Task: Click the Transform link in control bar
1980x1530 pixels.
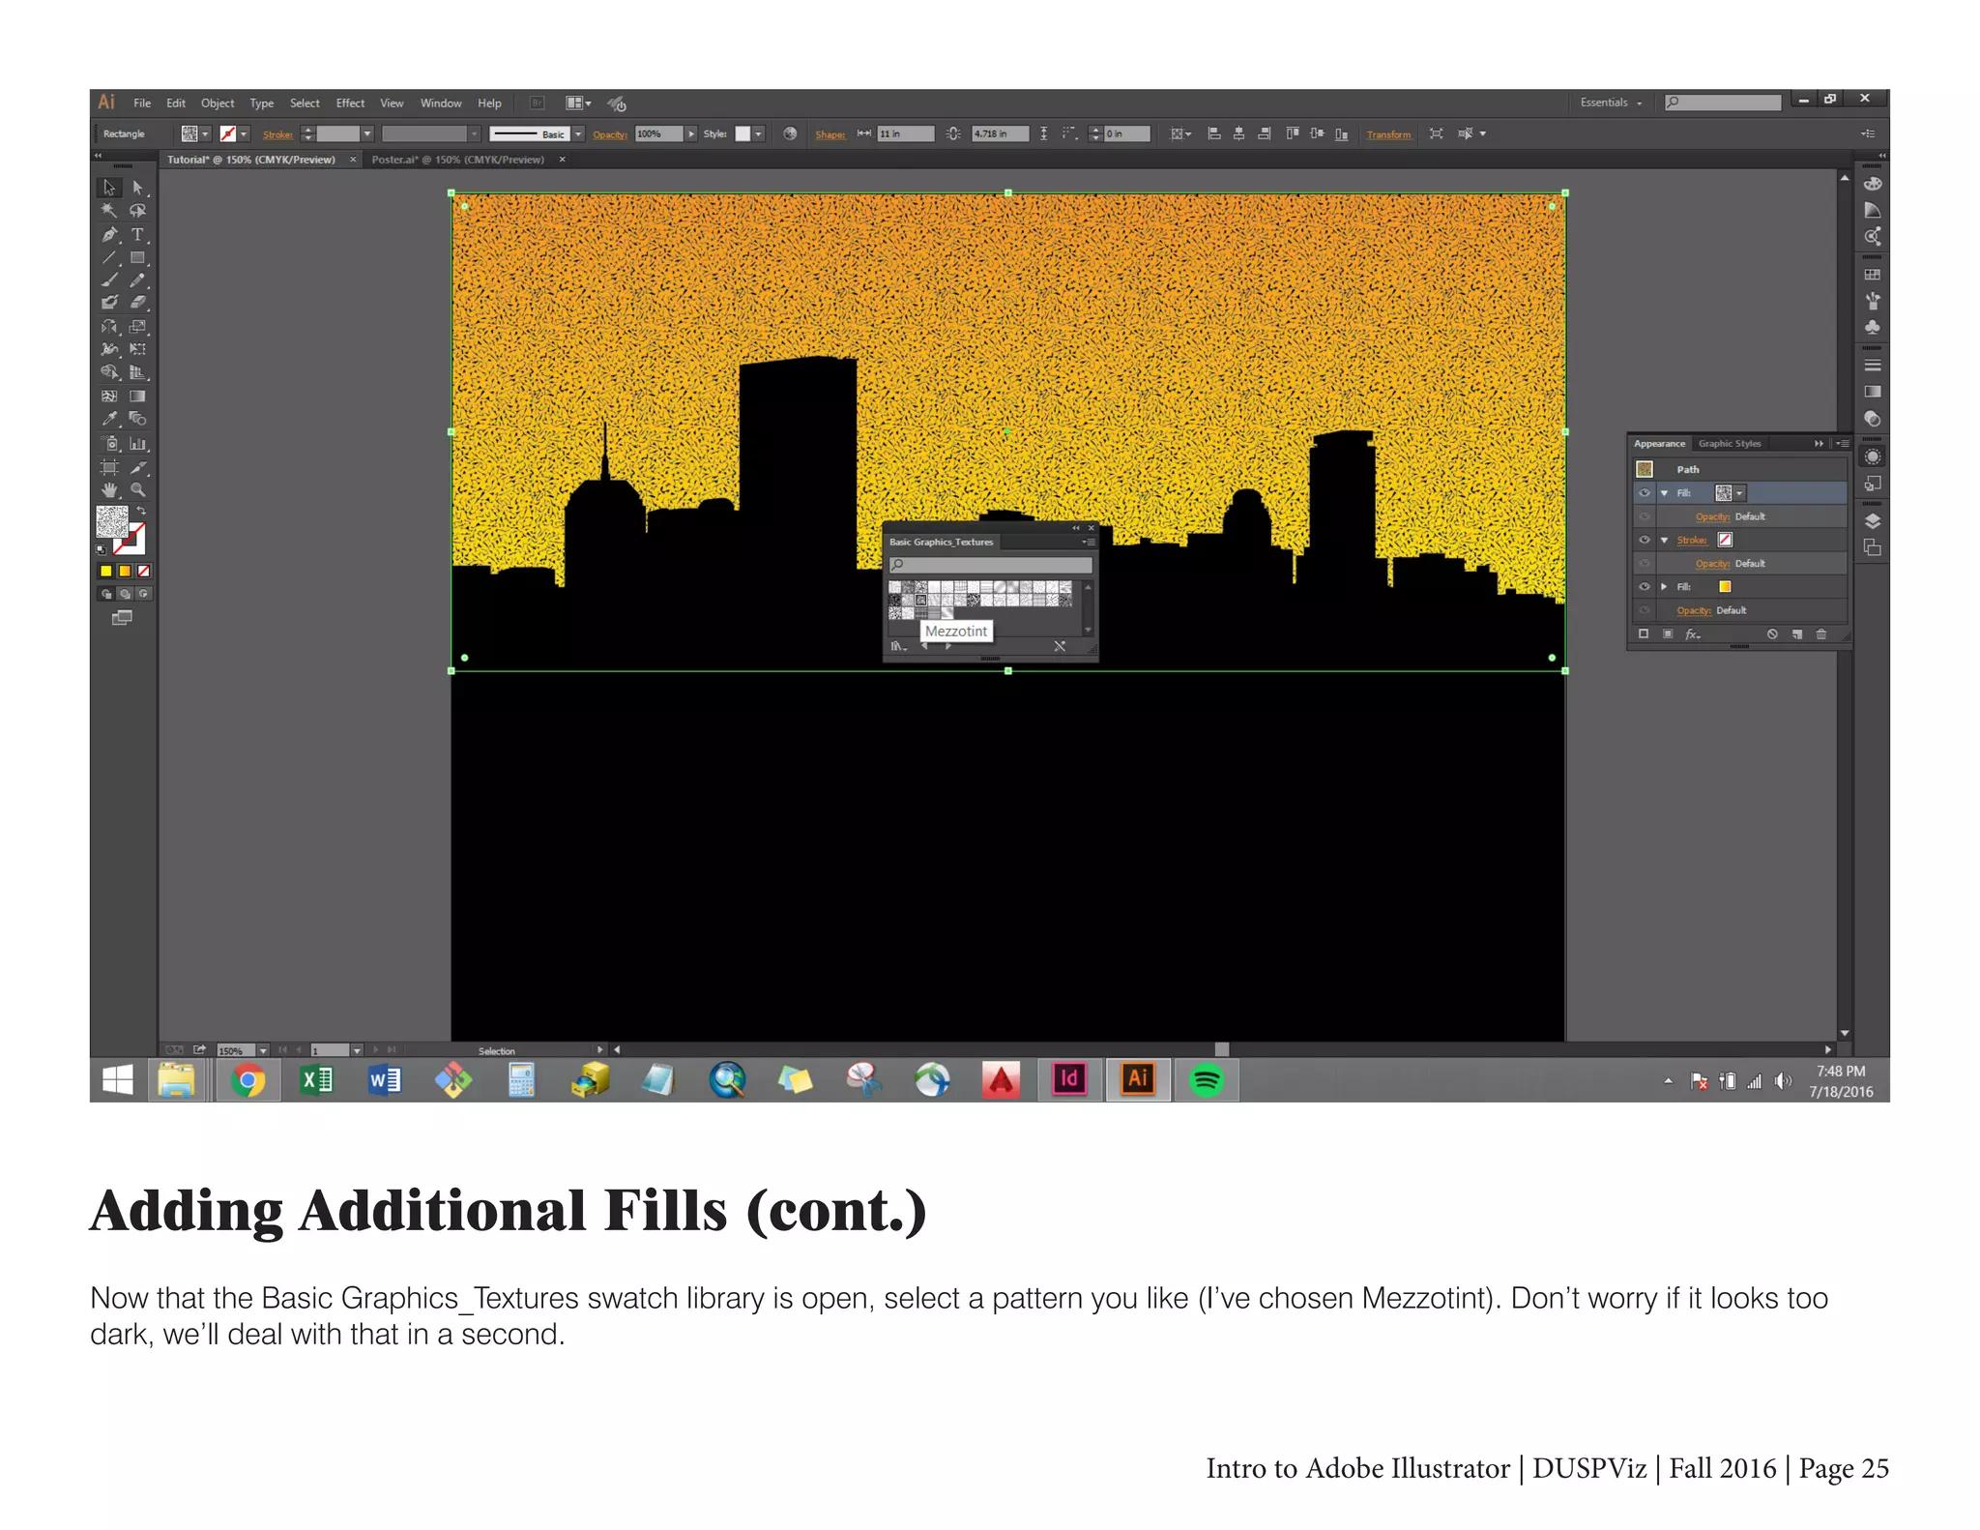Action: click(x=1388, y=134)
